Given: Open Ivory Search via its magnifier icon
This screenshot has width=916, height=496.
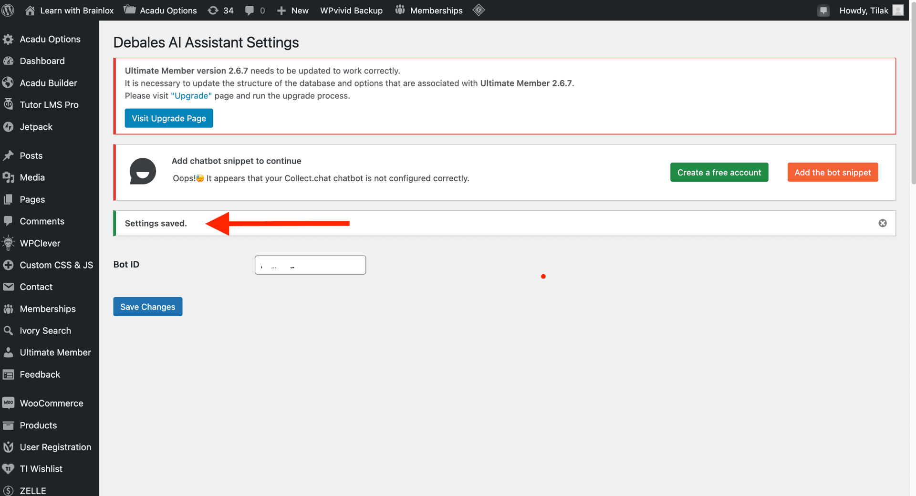Looking at the screenshot, I should (x=9, y=330).
